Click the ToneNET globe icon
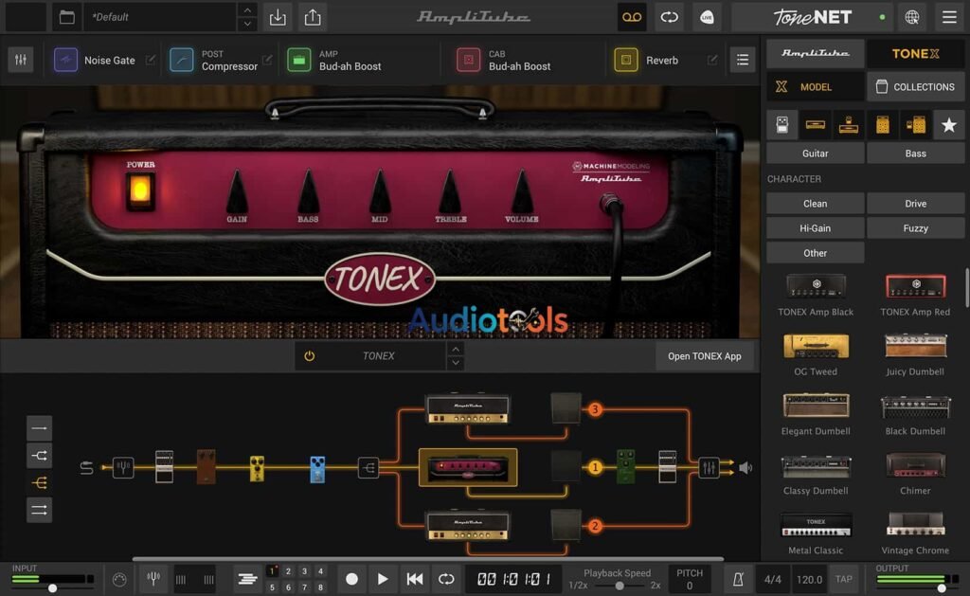970x596 pixels. point(911,17)
